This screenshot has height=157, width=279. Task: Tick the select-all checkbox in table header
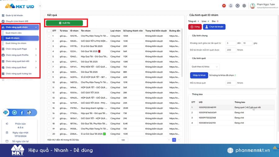click(49, 31)
